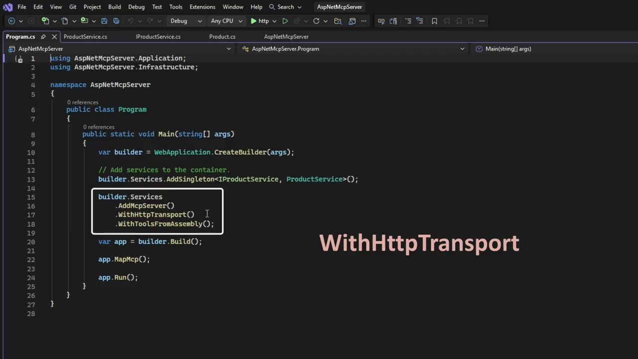Open the File menu
638x359 pixels.
(x=22, y=7)
